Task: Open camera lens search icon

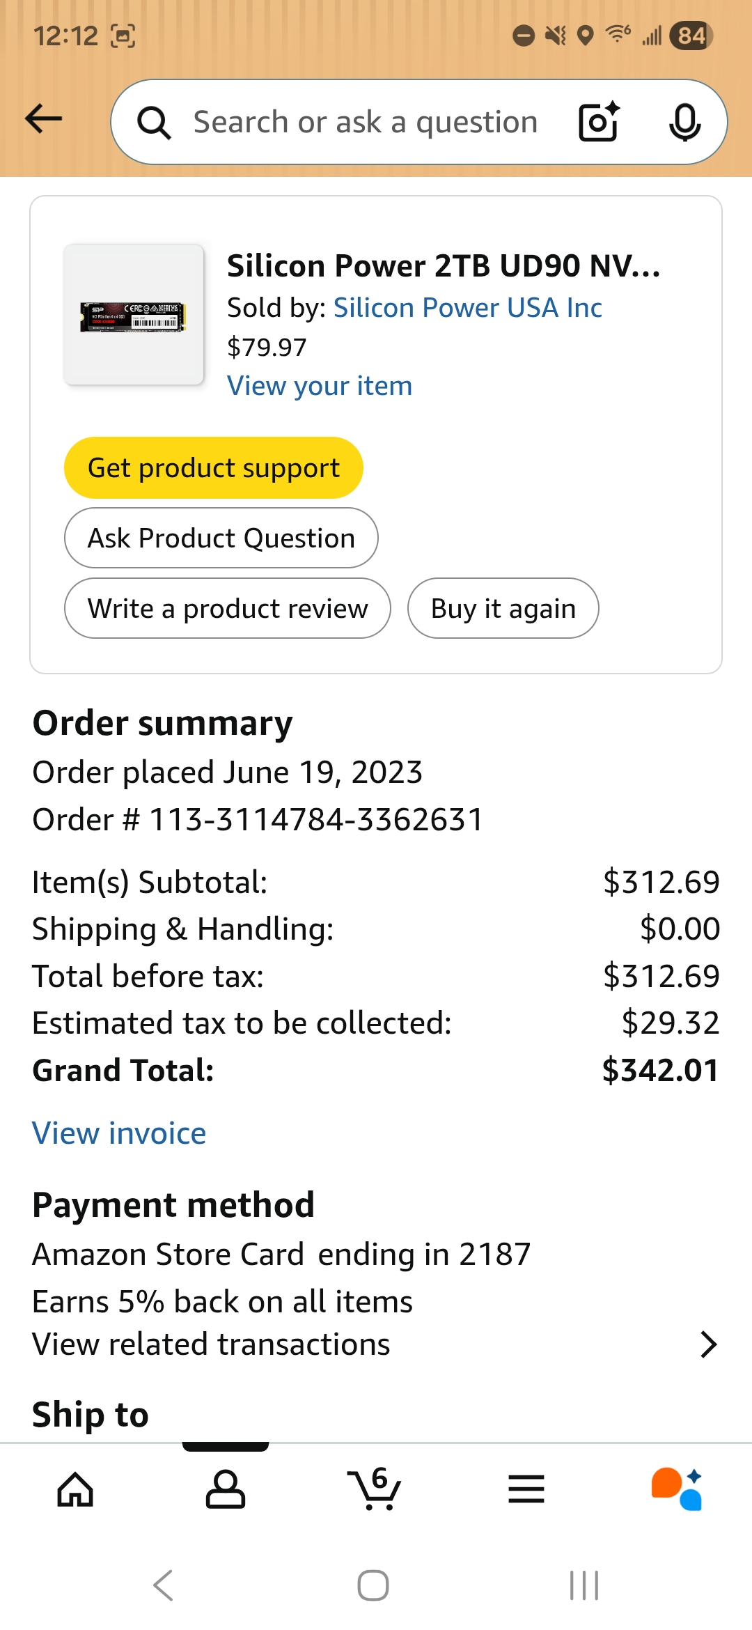Action: [599, 123]
